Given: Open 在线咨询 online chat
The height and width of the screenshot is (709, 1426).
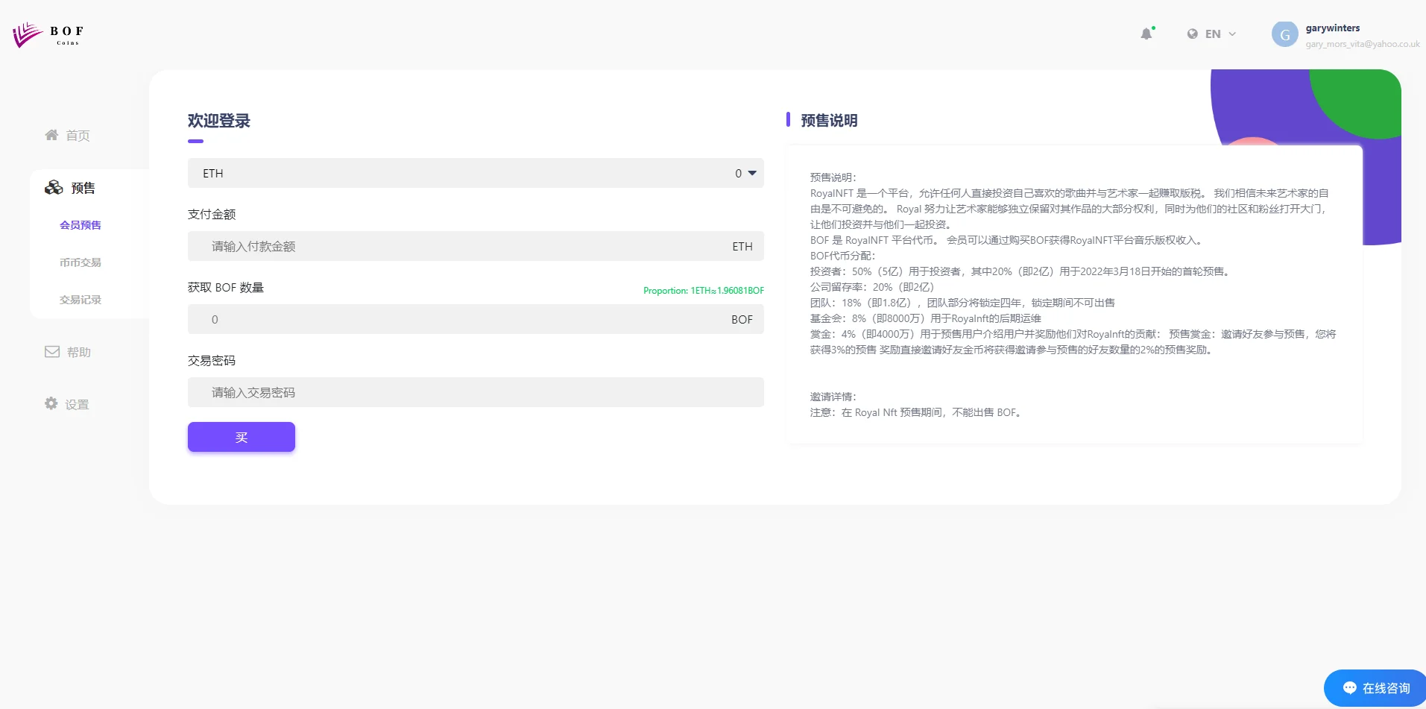Looking at the screenshot, I should tap(1376, 688).
